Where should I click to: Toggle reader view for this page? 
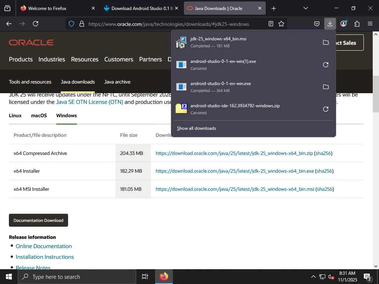tap(271, 24)
